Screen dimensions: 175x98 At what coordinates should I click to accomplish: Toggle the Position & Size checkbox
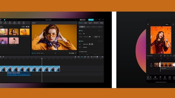[79, 52]
